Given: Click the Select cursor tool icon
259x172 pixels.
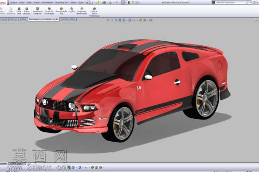Looking at the screenshot, I should click(123, 3).
